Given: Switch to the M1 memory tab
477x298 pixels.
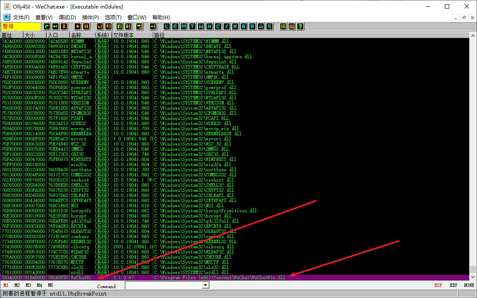Looking at the screenshot, I should pyautogui.click(x=6, y=285).
